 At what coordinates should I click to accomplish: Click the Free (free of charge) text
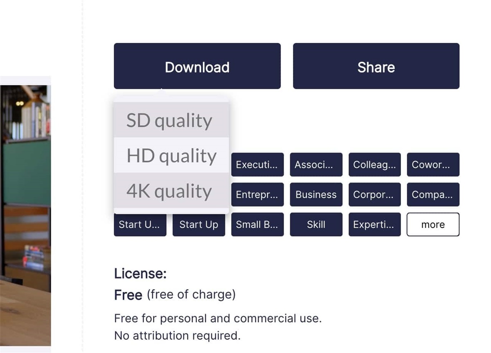(175, 294)
